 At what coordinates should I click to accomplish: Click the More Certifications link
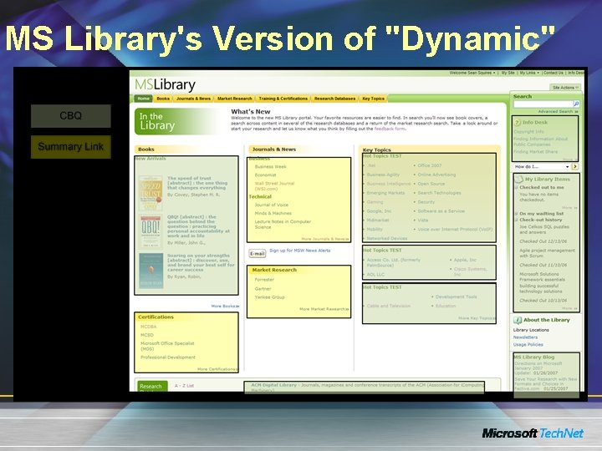pos(217,369)
